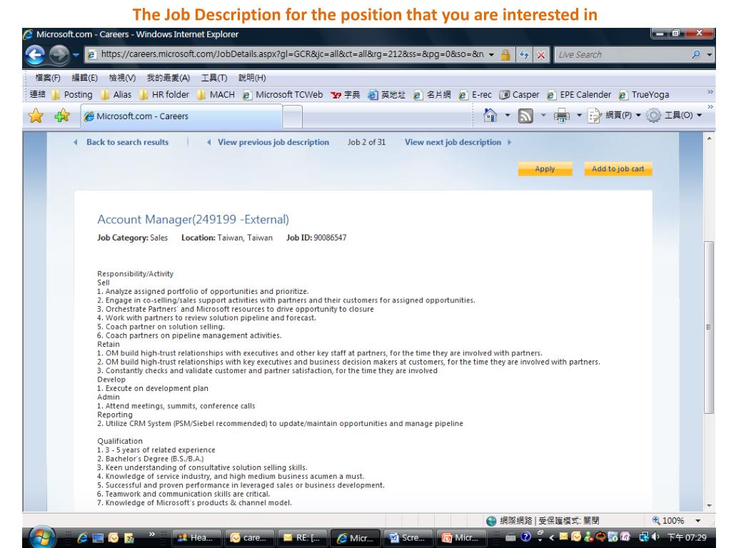
Task: Click View next job description link
Action: [453, 142]
